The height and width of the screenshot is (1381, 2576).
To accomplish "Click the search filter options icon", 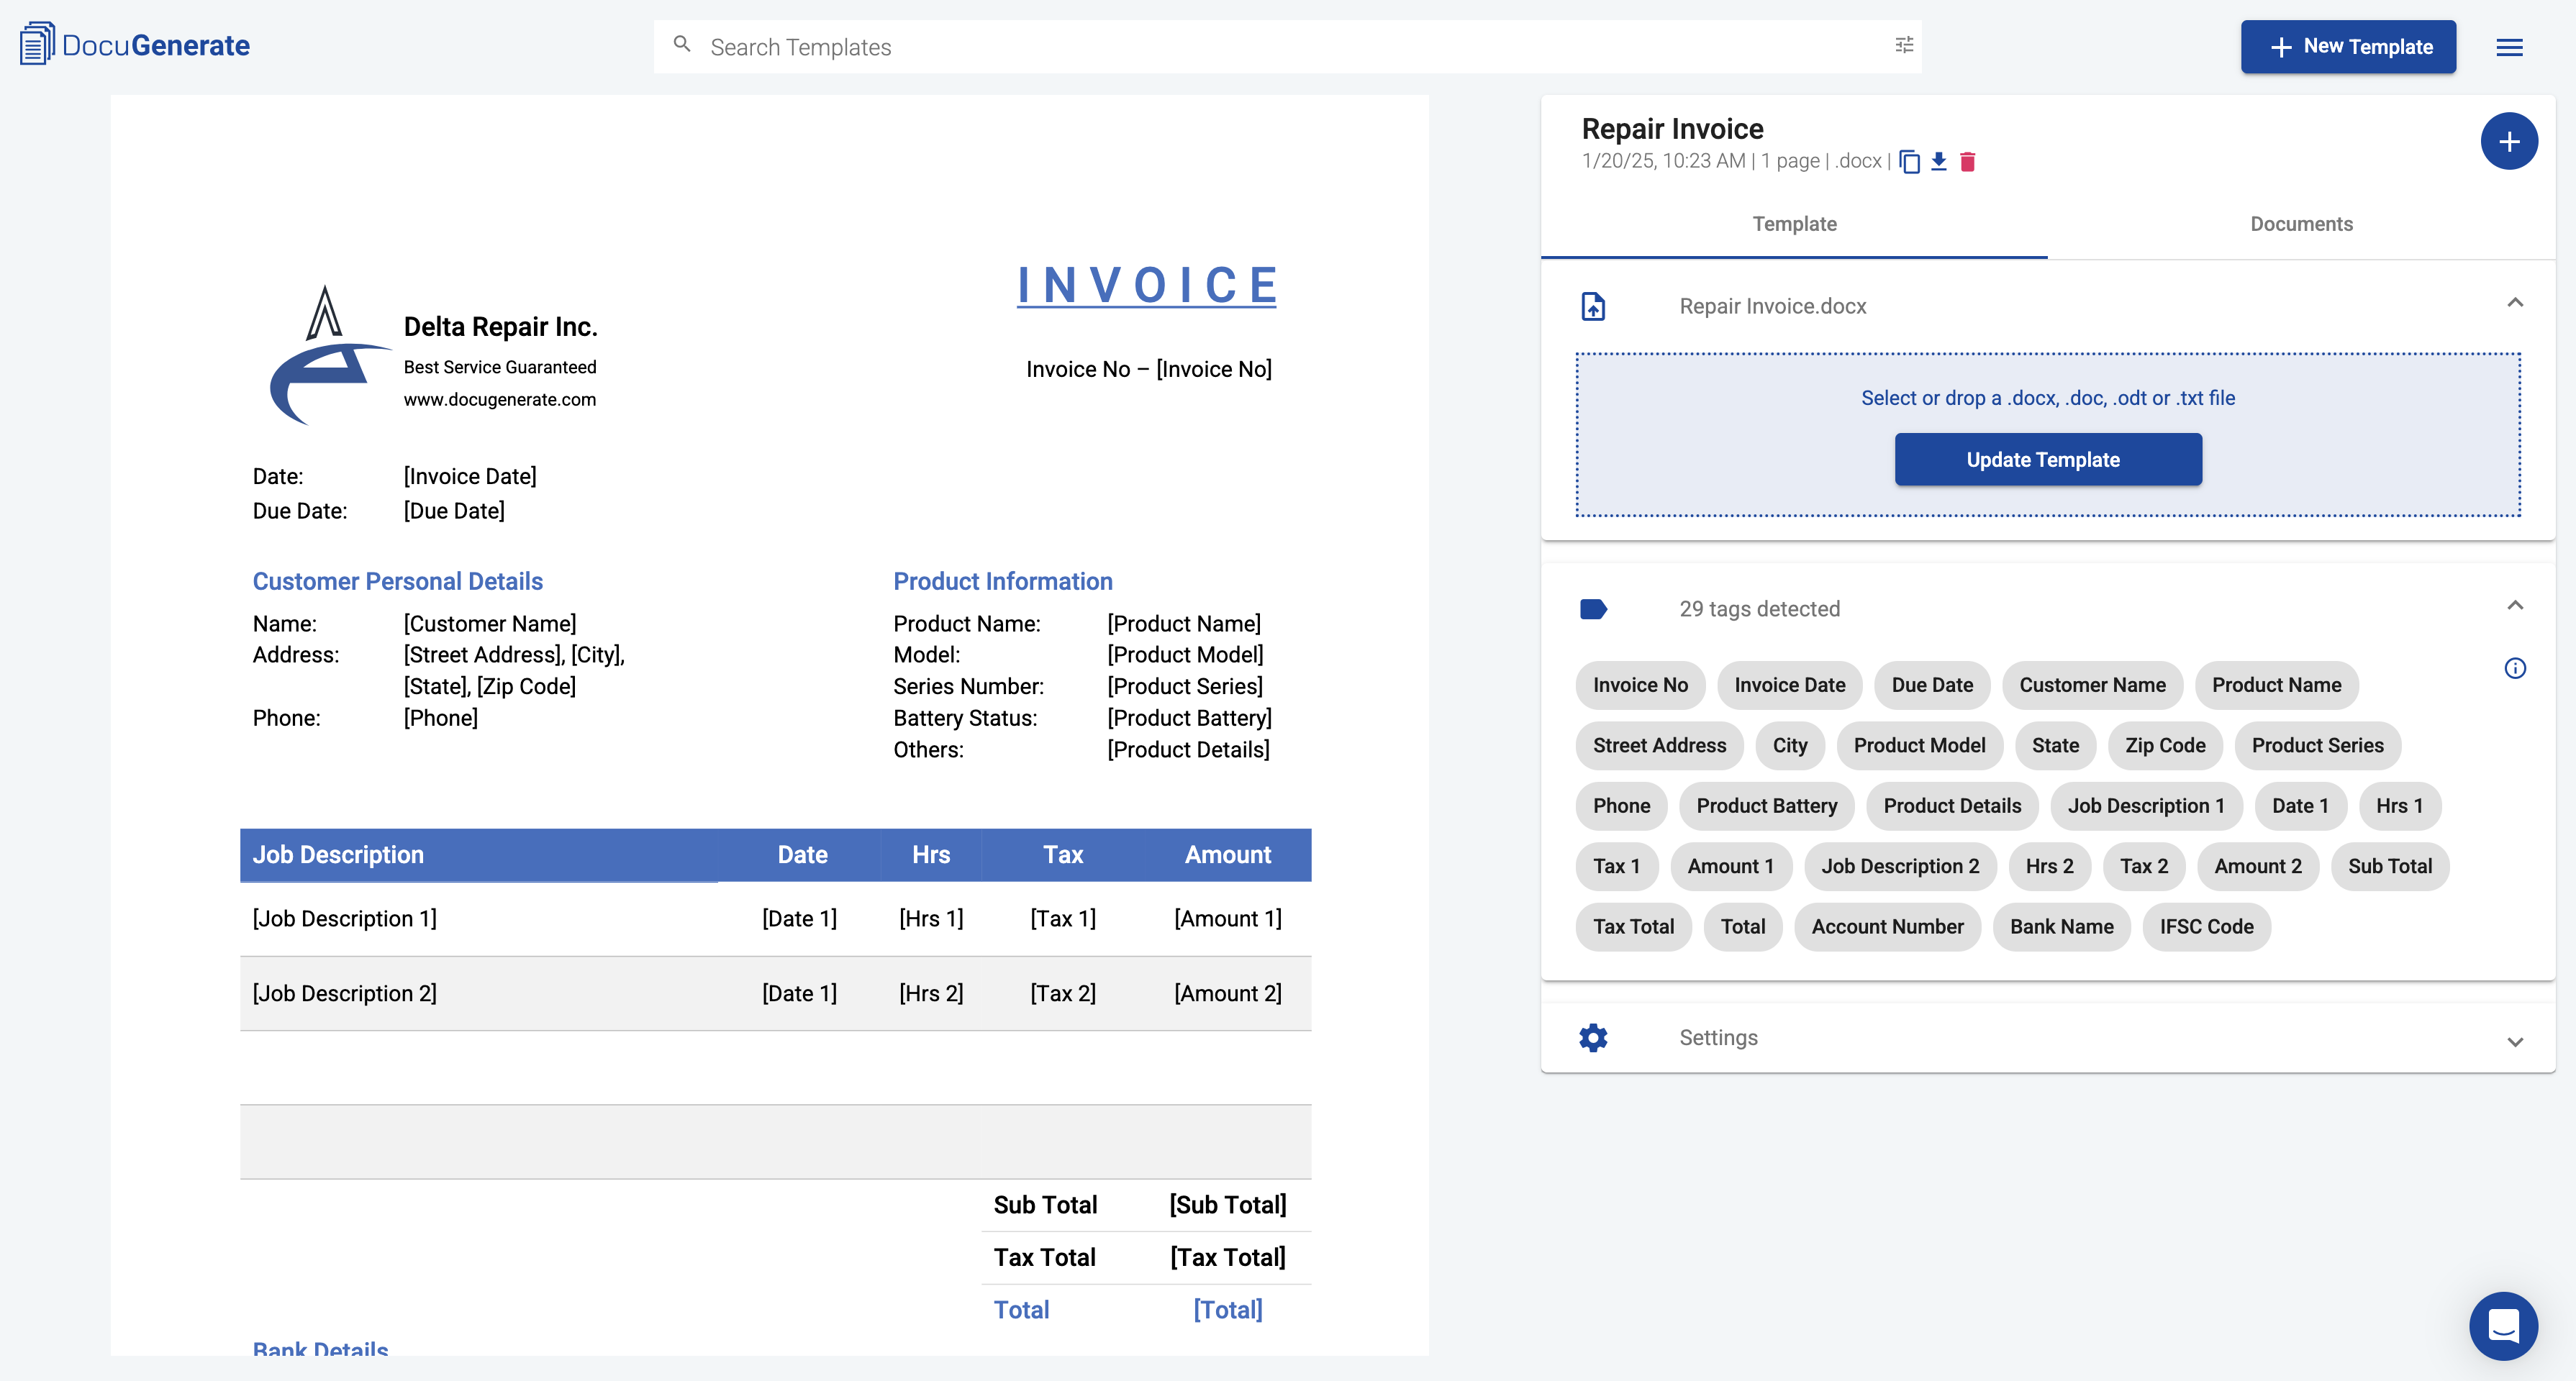I will coord(1904,45).
